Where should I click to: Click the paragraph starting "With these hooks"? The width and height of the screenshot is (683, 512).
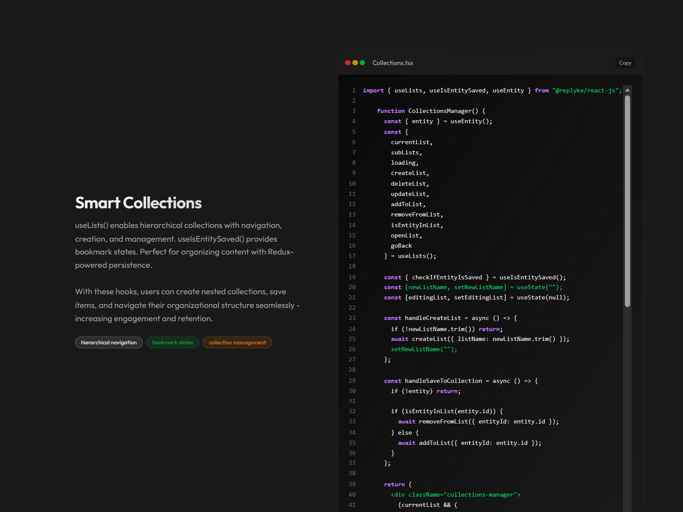(187, 305)
